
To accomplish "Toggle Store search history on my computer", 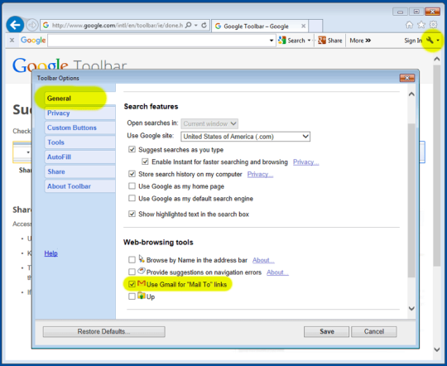I will (132, 174).
